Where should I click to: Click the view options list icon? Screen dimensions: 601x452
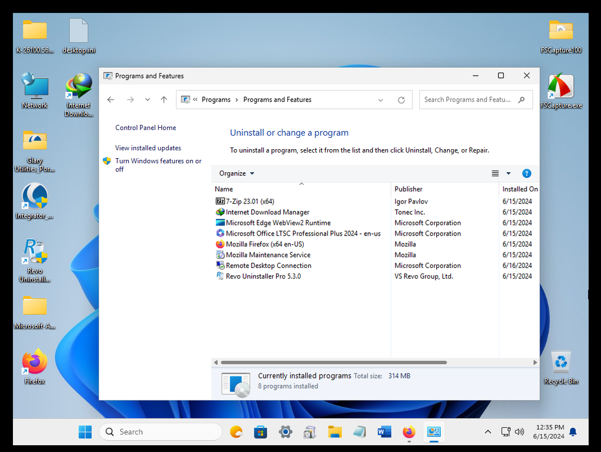[x=495, y=173]
